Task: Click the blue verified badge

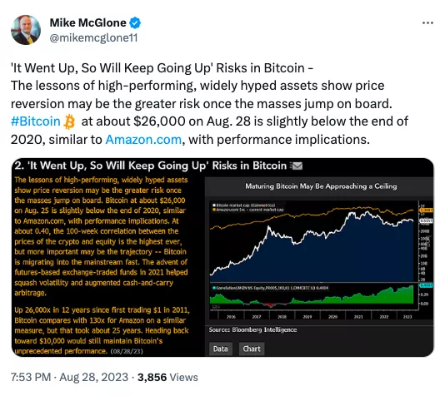Action: pyautogui.click(x=135, y=23)
